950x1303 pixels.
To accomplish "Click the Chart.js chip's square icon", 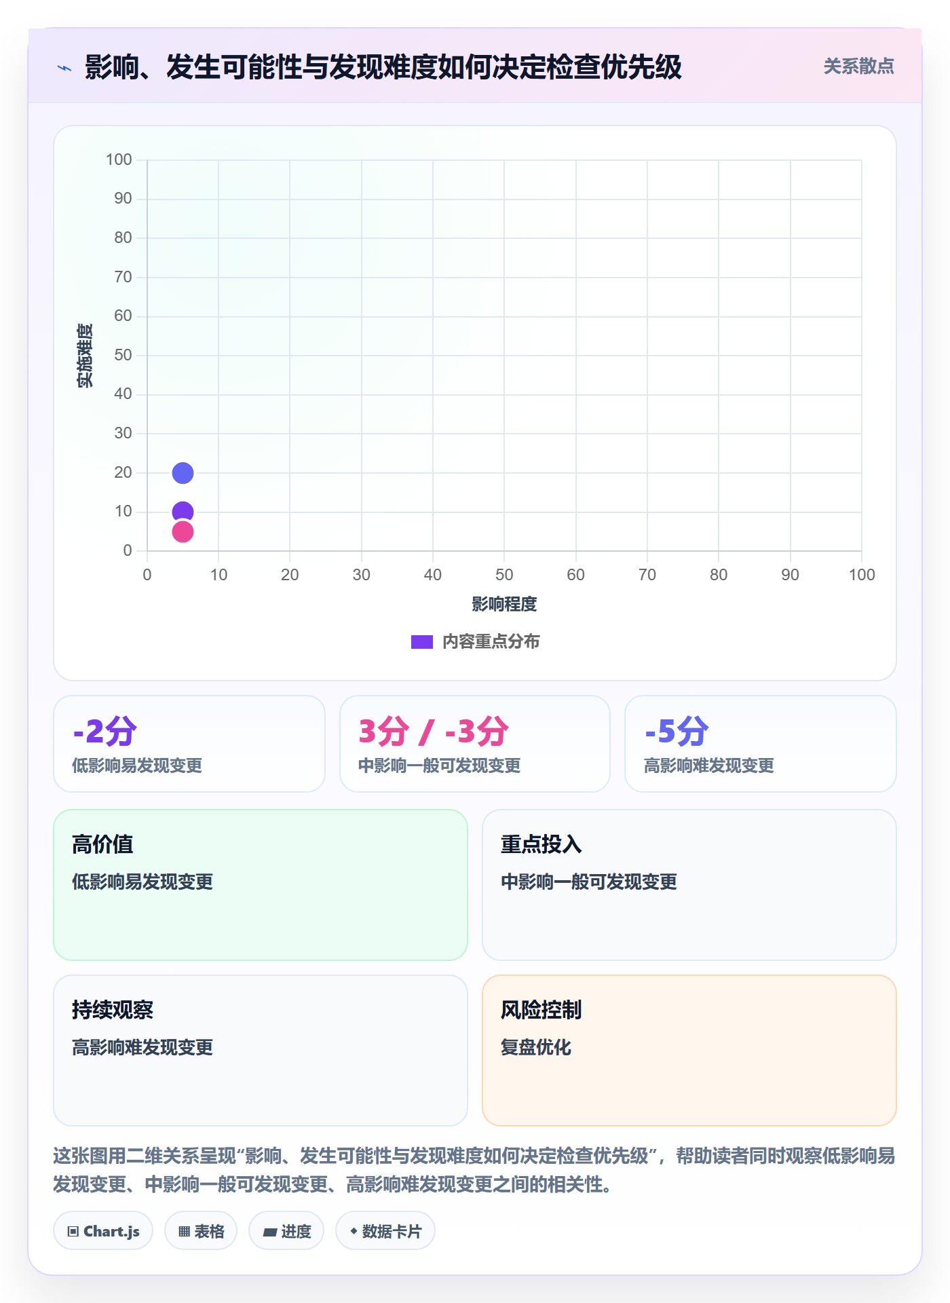I will (x=73, y=1232).
